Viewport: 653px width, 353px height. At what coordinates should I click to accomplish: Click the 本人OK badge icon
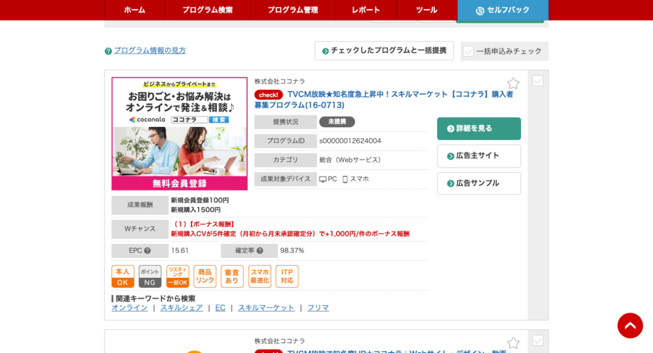(x=122, y=277)
